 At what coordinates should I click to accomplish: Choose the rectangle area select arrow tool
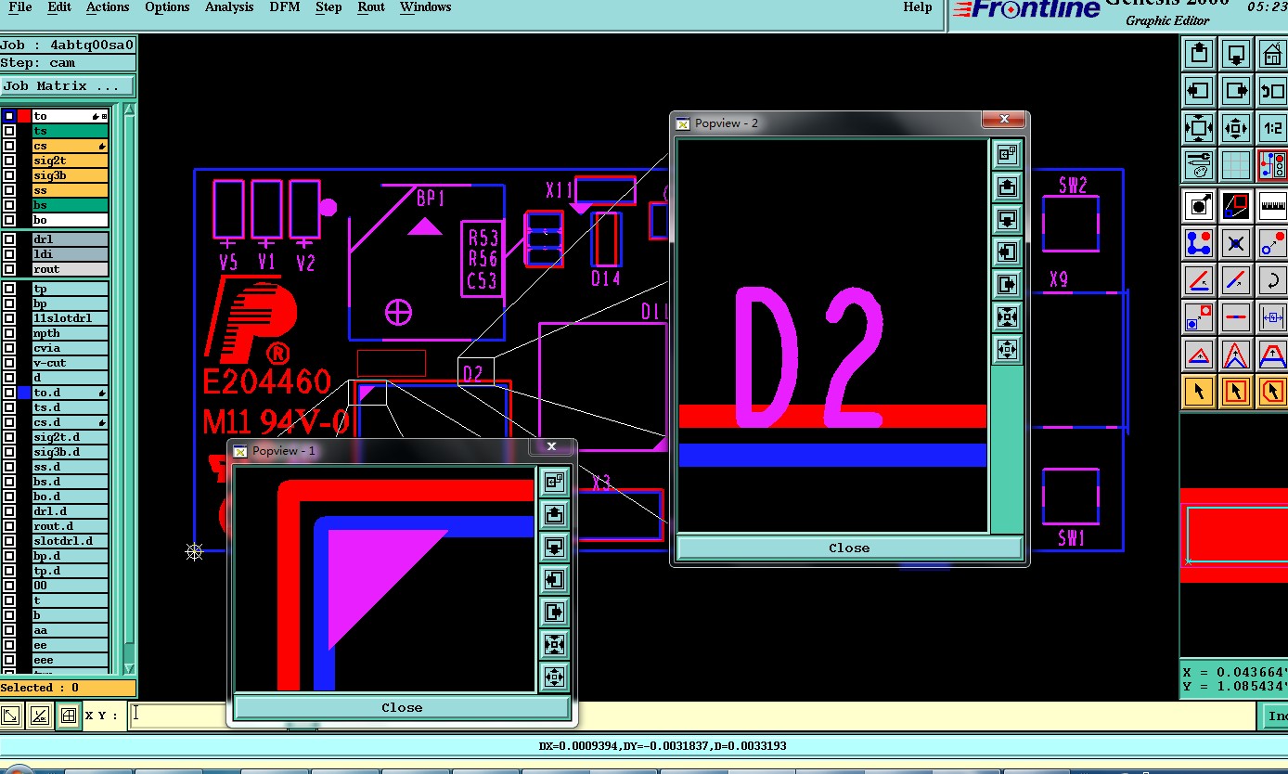click(1236, 392)
